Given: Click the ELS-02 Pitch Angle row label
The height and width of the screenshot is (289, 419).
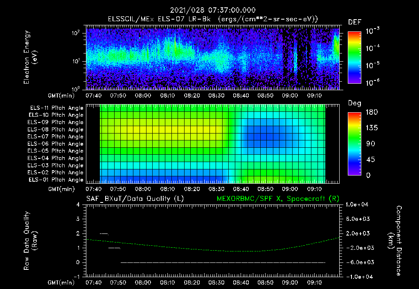Looking at the screenshot, I should point(56,173).
